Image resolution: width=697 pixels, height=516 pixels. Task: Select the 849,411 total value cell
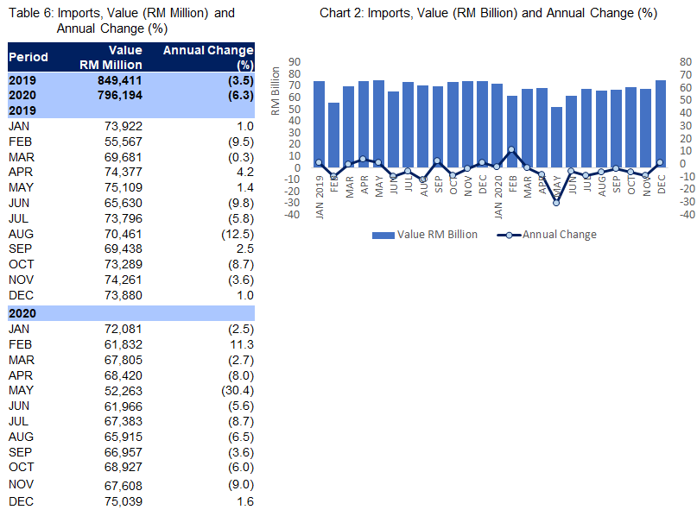coord(117,81)
